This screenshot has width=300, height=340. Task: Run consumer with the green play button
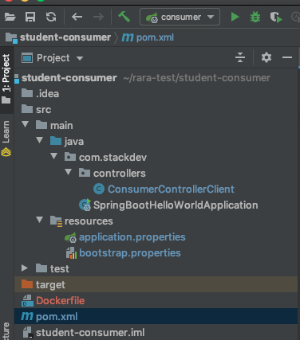[235, 18]
